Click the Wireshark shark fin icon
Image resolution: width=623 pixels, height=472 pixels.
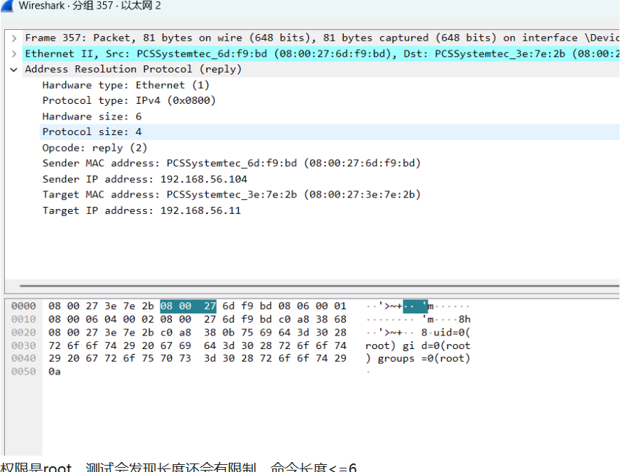point(7,6)
